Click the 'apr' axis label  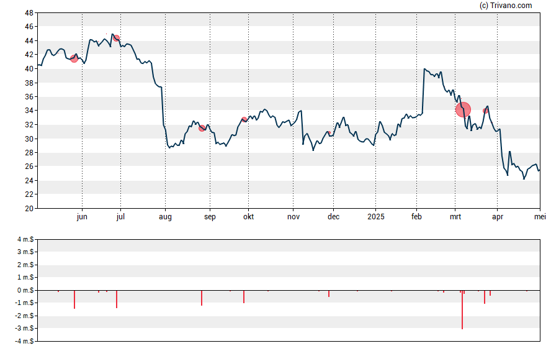coord(498,217)
